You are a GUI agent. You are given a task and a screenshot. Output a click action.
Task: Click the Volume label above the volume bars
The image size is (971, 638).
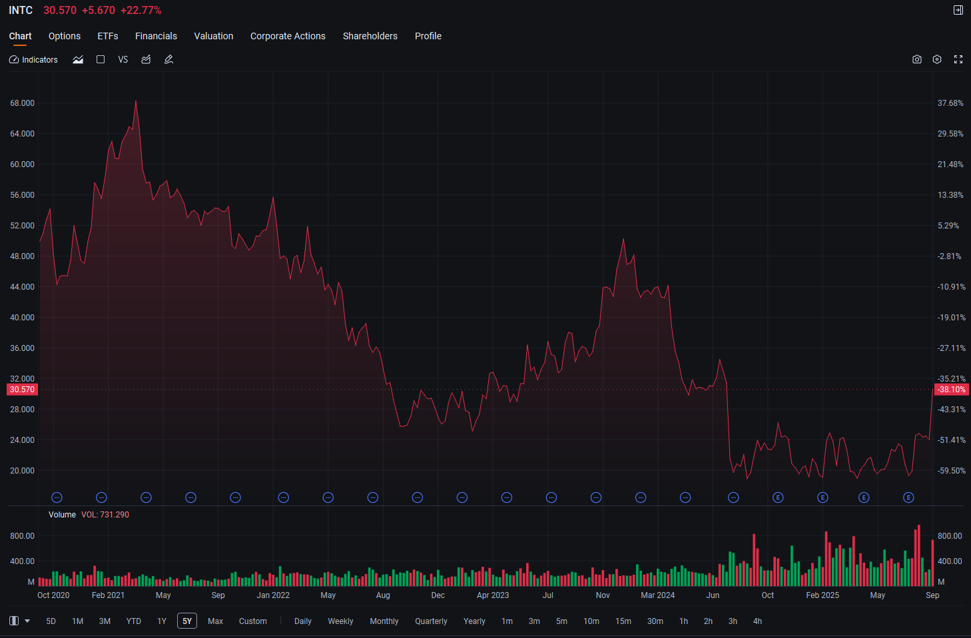click(62, 515)
